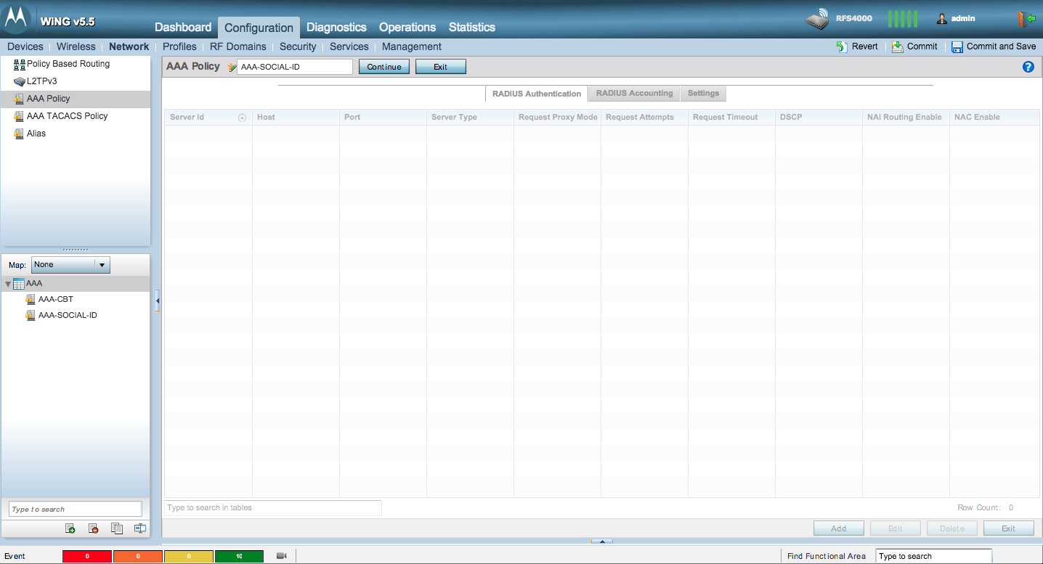
Task: Open the Management submenu
Action: click(x=412, y=46)
